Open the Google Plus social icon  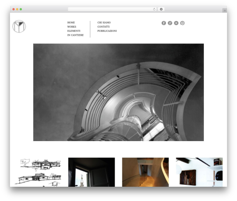point(170,23)
